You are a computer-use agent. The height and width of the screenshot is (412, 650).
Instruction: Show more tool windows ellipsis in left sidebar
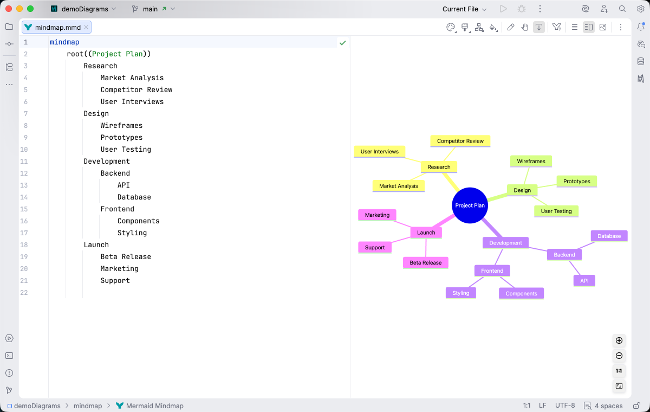[x=9, y=85]
